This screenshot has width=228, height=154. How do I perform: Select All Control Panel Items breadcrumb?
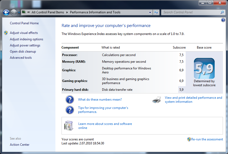point(48,12)
